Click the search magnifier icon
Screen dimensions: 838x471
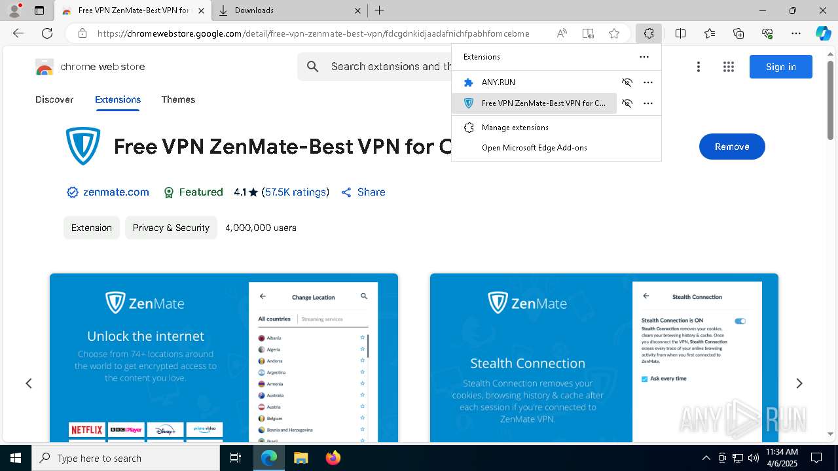pos(313,67)
